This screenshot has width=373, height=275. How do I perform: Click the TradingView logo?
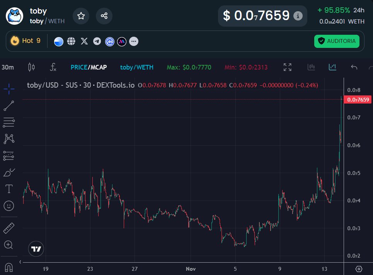pyautogui.click(x=36, y=249)
